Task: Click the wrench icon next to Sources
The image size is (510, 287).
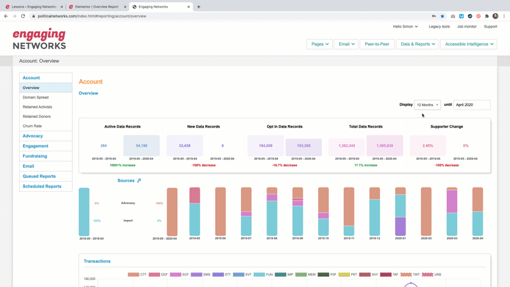Action: (139, 180)
